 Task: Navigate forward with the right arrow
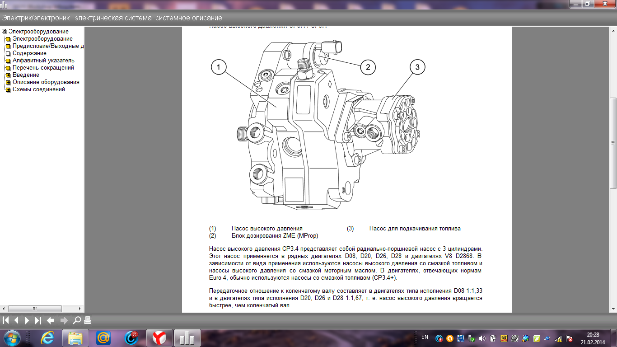64,320
